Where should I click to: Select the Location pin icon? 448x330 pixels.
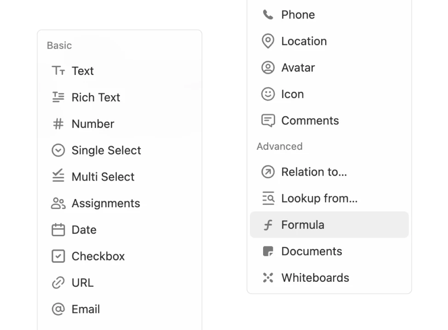268,41
